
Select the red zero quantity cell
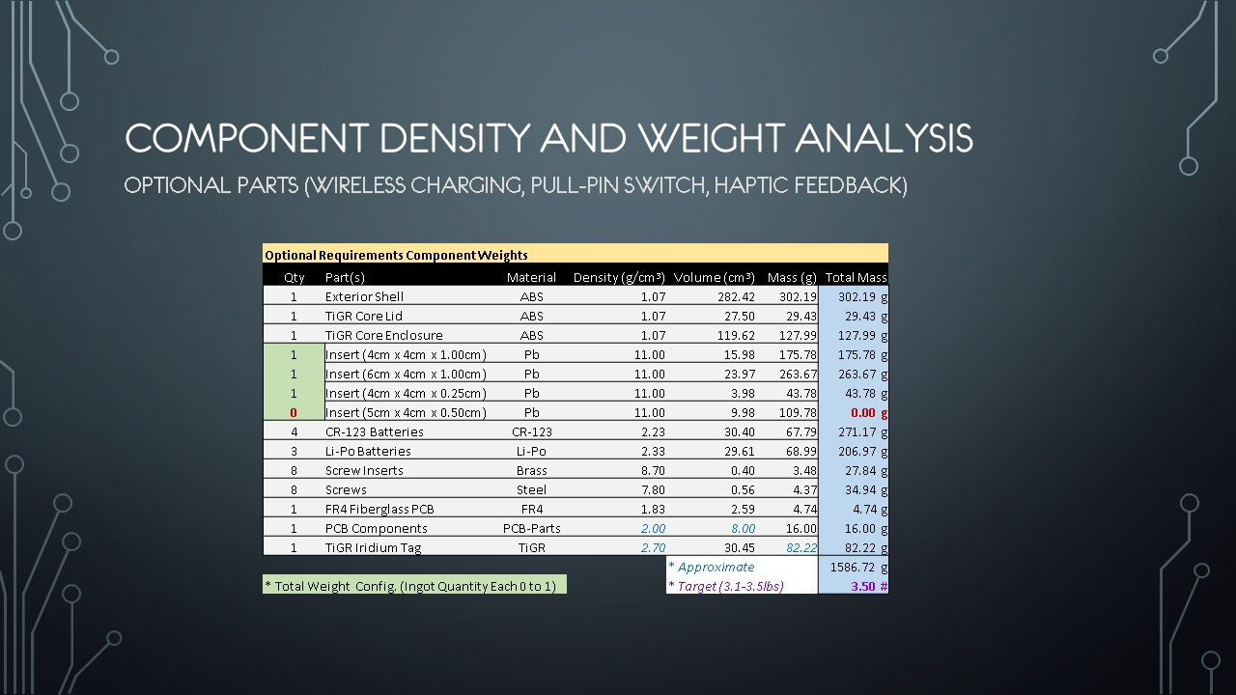pyautogui.click(x=294, y=412)
